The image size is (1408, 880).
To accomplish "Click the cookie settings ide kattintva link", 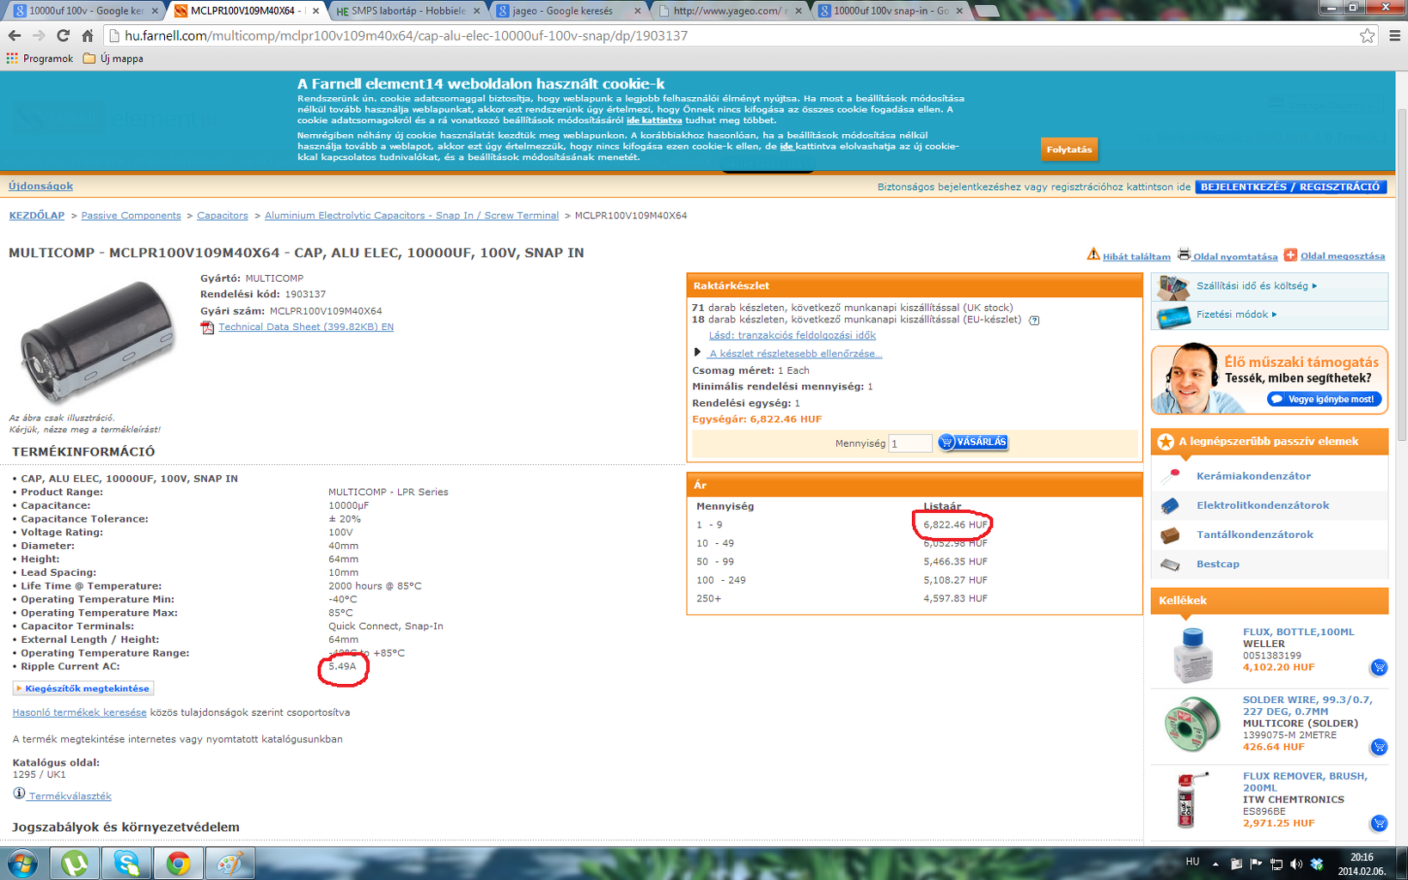I will pyautogui.click(x=654, y=120).
